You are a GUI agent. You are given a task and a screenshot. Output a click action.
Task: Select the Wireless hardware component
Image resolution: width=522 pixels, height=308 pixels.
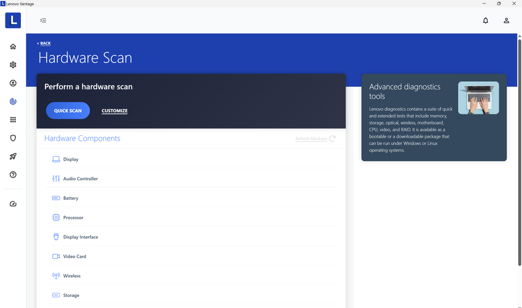coord(72,276)
